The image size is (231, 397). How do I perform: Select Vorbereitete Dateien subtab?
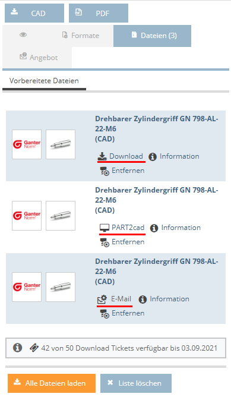[44, 81]
